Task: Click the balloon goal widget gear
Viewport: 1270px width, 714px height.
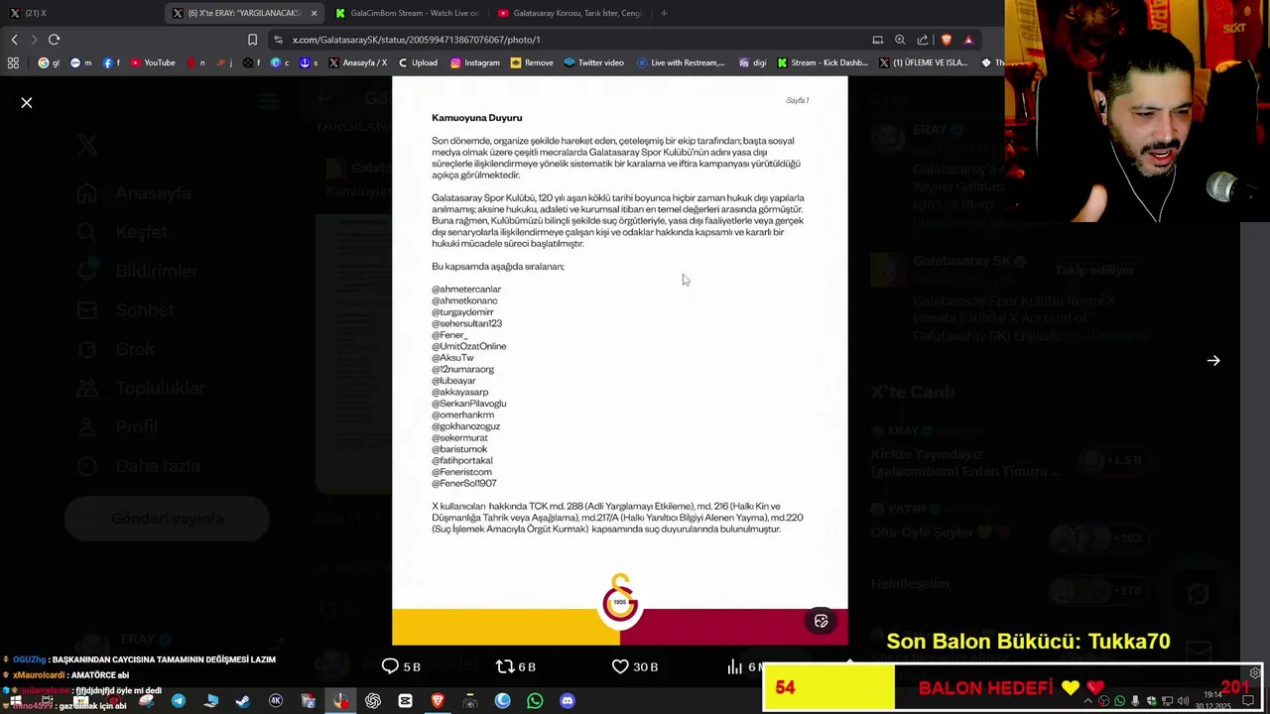Action: [x=1255, y=673]
